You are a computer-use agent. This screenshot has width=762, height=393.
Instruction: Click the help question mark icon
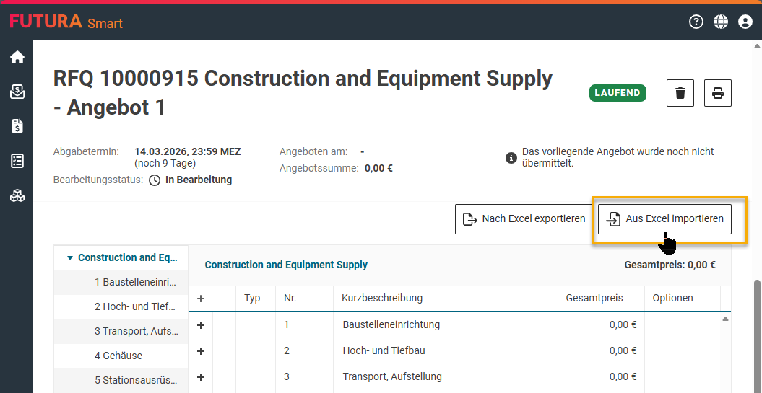pyautogui.click(x=696, y=22)
